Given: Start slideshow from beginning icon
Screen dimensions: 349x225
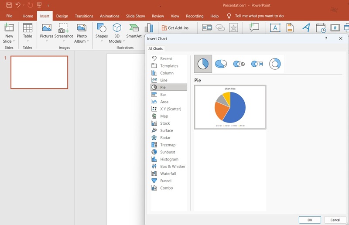Looking at the screenshot, I should pos(39,5).
